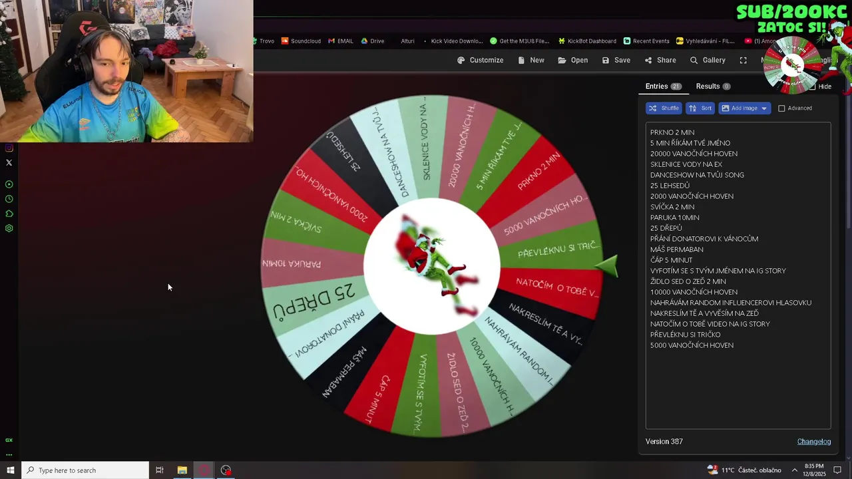Open File Explorer from the taskbar
Viewport: 852px width, 479px height.
coord(182,470)
